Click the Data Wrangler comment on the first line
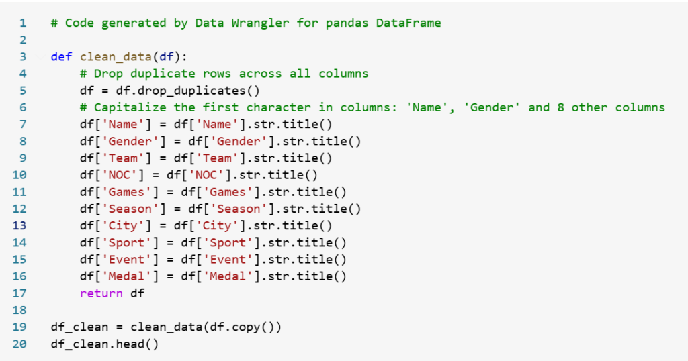Viewport: 688px width, 361px height. click(x=246, y=23)
